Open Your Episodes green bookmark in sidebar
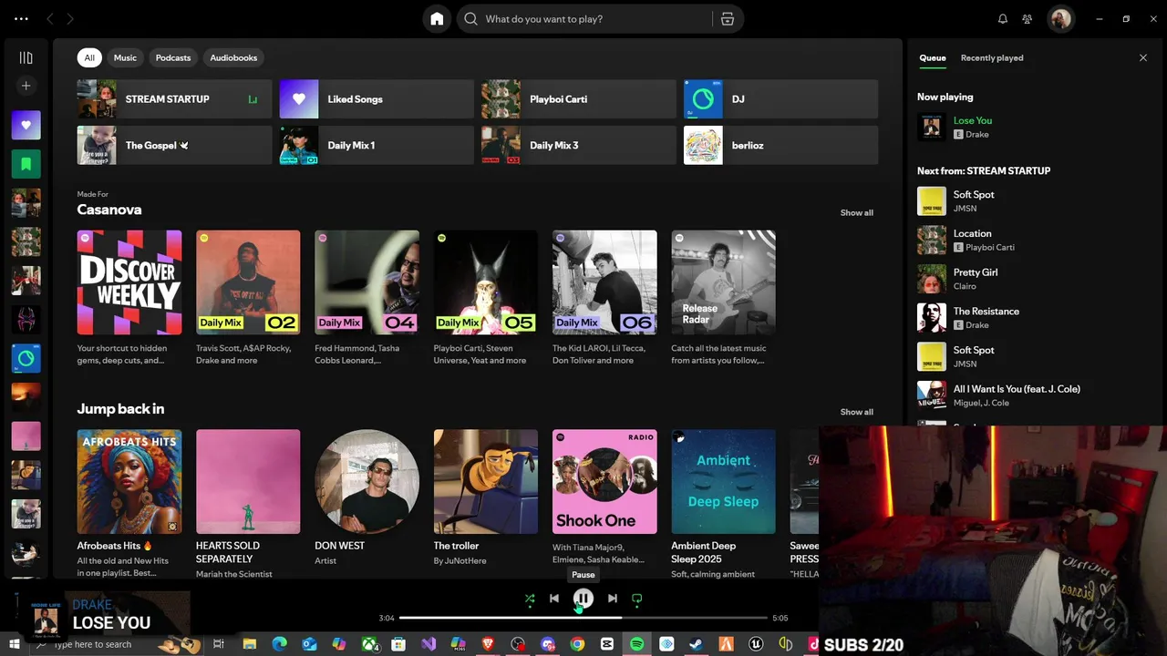The width and height of the screenshot is (1167, 656). pos(26,164)
